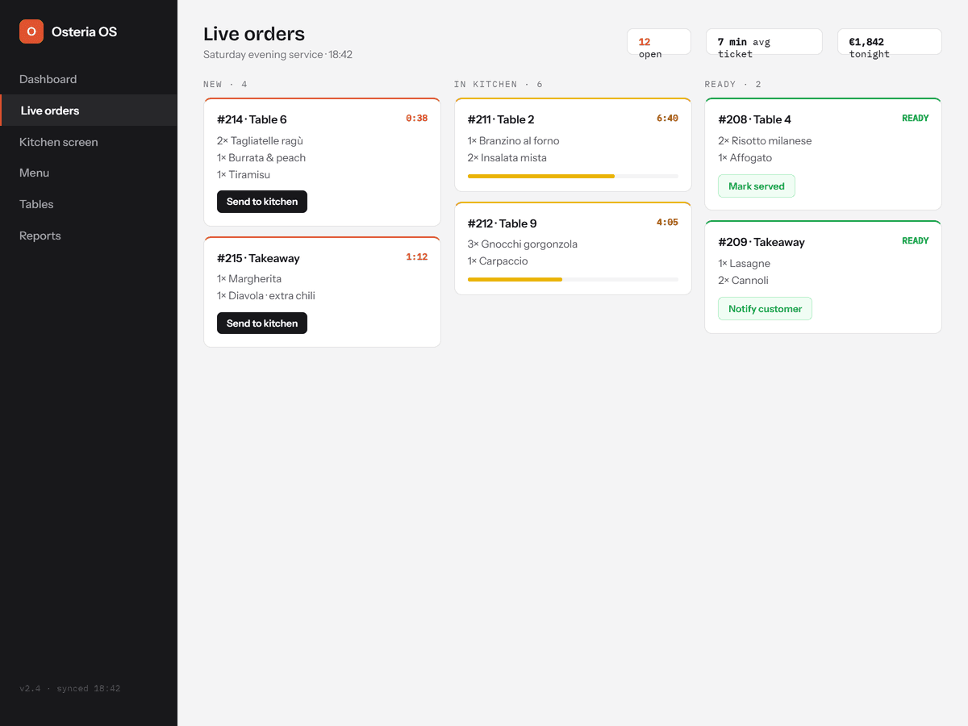Viewport: 968px width, 726px height.
Task: Click READY badge on order #208
Action: tap(916, 118)
